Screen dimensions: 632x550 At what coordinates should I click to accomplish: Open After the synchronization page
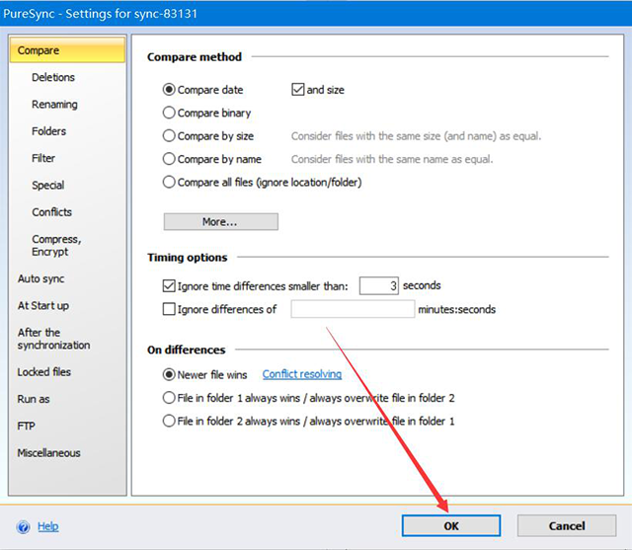pos(53,339)
